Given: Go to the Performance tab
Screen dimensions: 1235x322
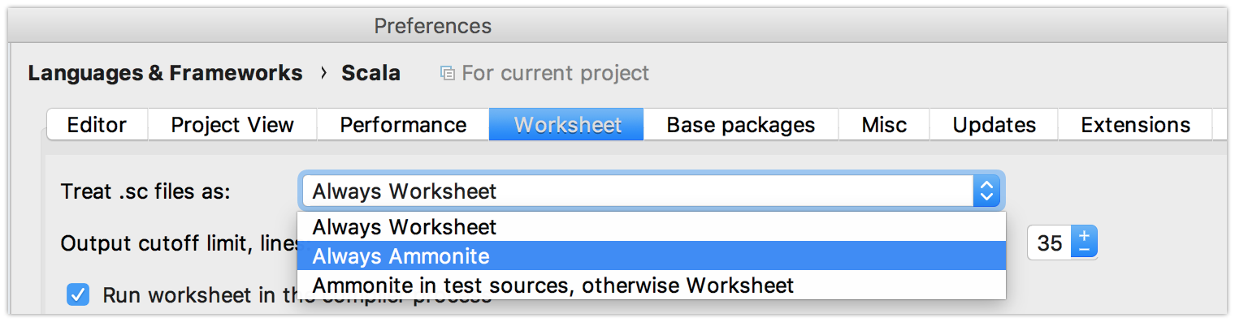Looking at the screenshot, I should pos(403,125).
